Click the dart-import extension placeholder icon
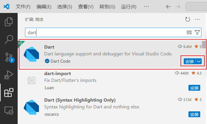207x124 pixels. (32, 80)
